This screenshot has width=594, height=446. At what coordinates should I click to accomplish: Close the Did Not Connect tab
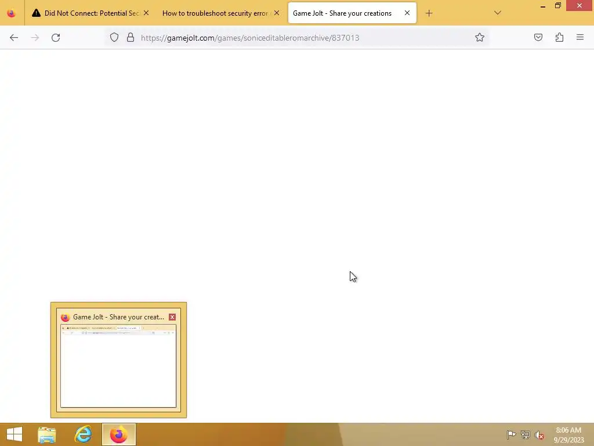[146, 13]
